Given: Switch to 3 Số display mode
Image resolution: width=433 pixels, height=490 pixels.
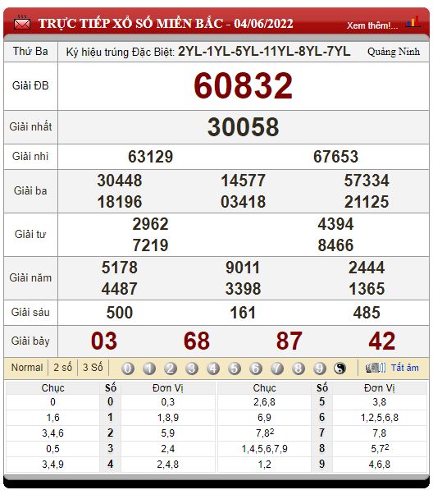Looking at the screenshot, I should (93, 368).
